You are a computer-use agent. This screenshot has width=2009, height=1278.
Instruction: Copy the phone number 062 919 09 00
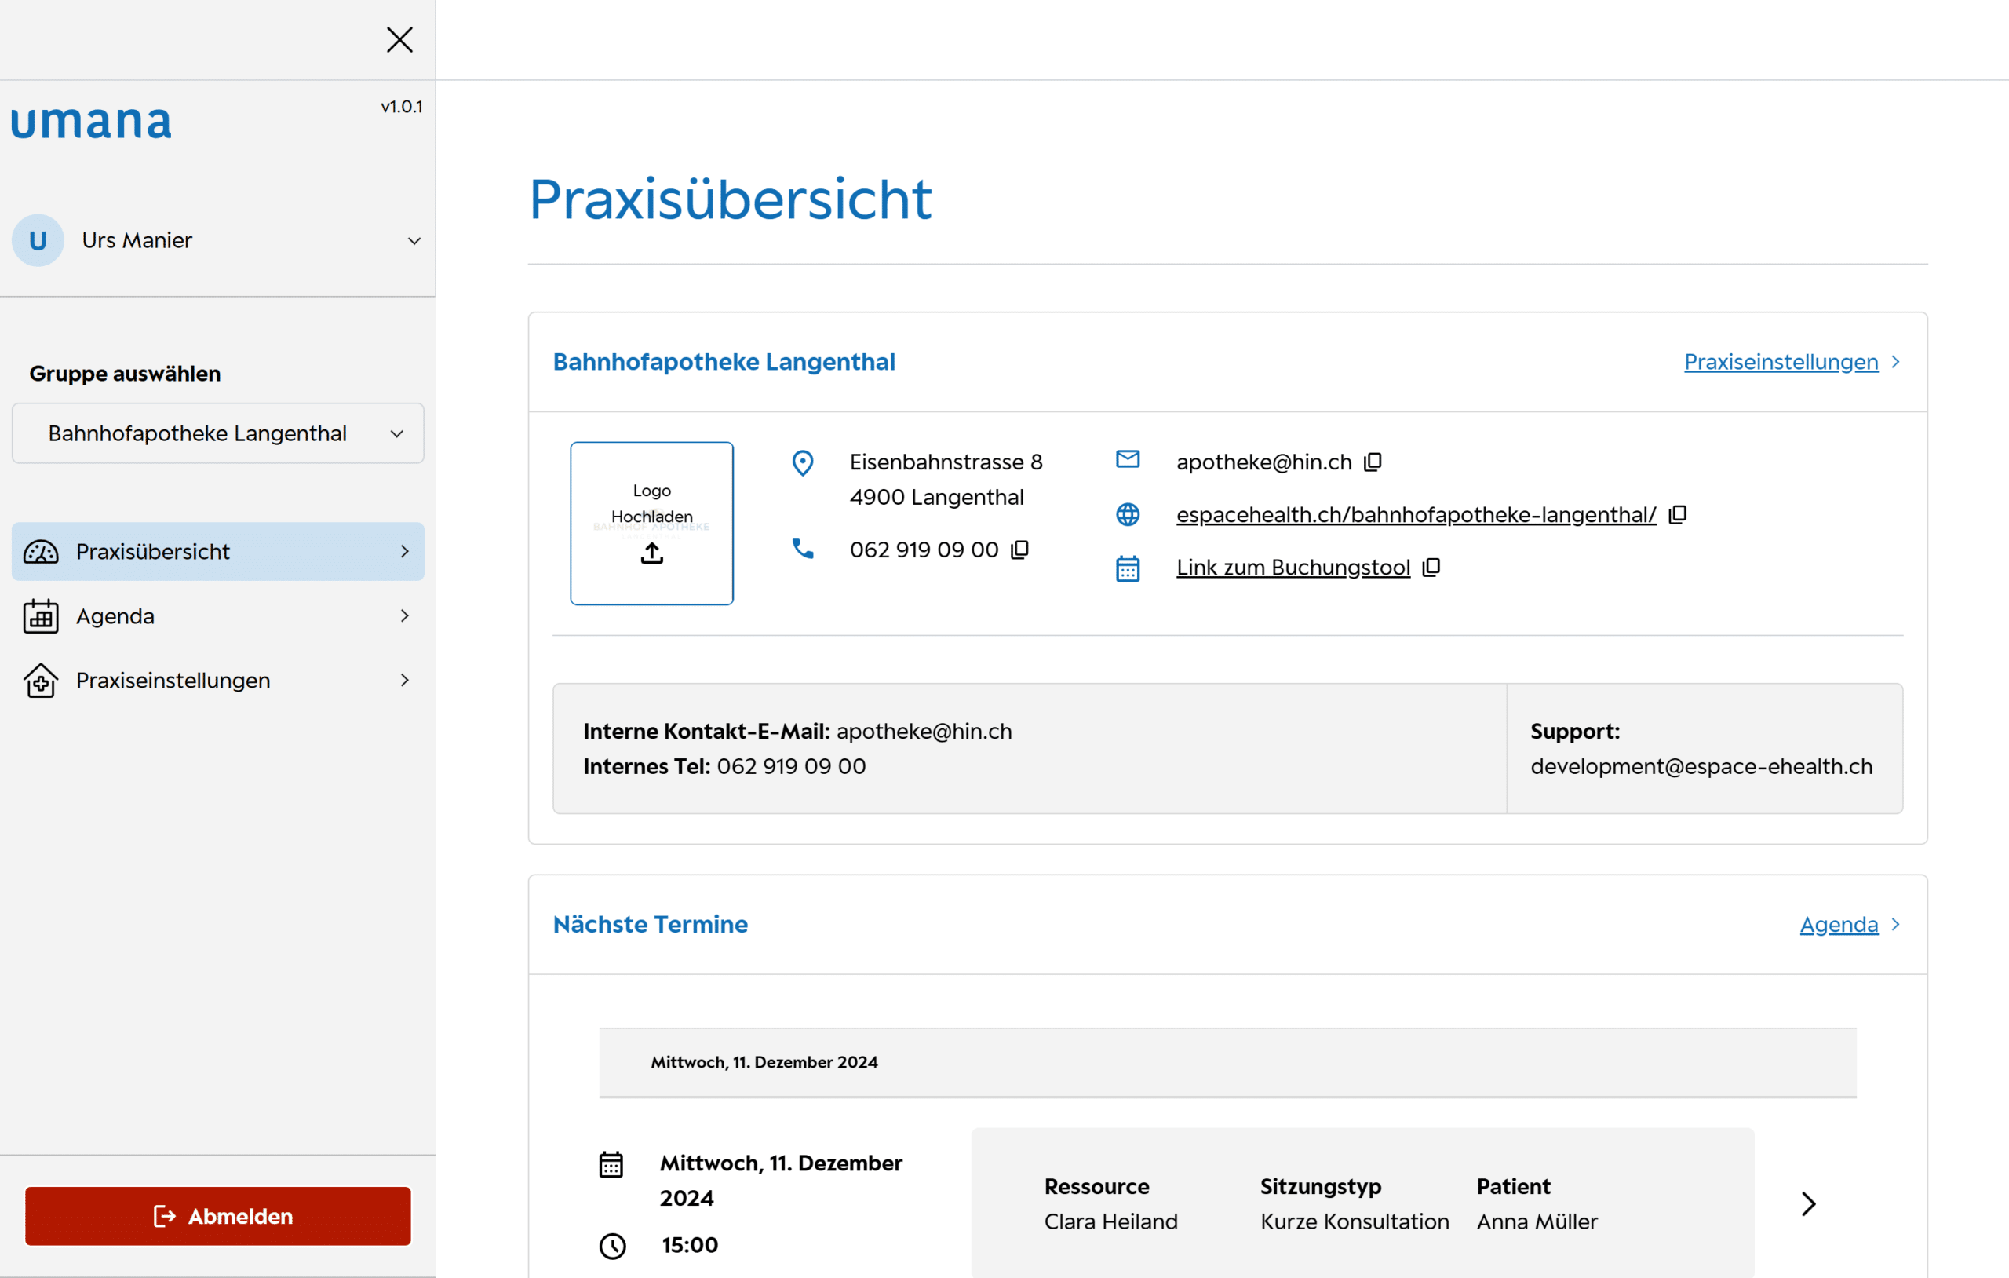click(1019, 550)
